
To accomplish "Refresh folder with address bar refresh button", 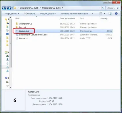I will 103,8.
